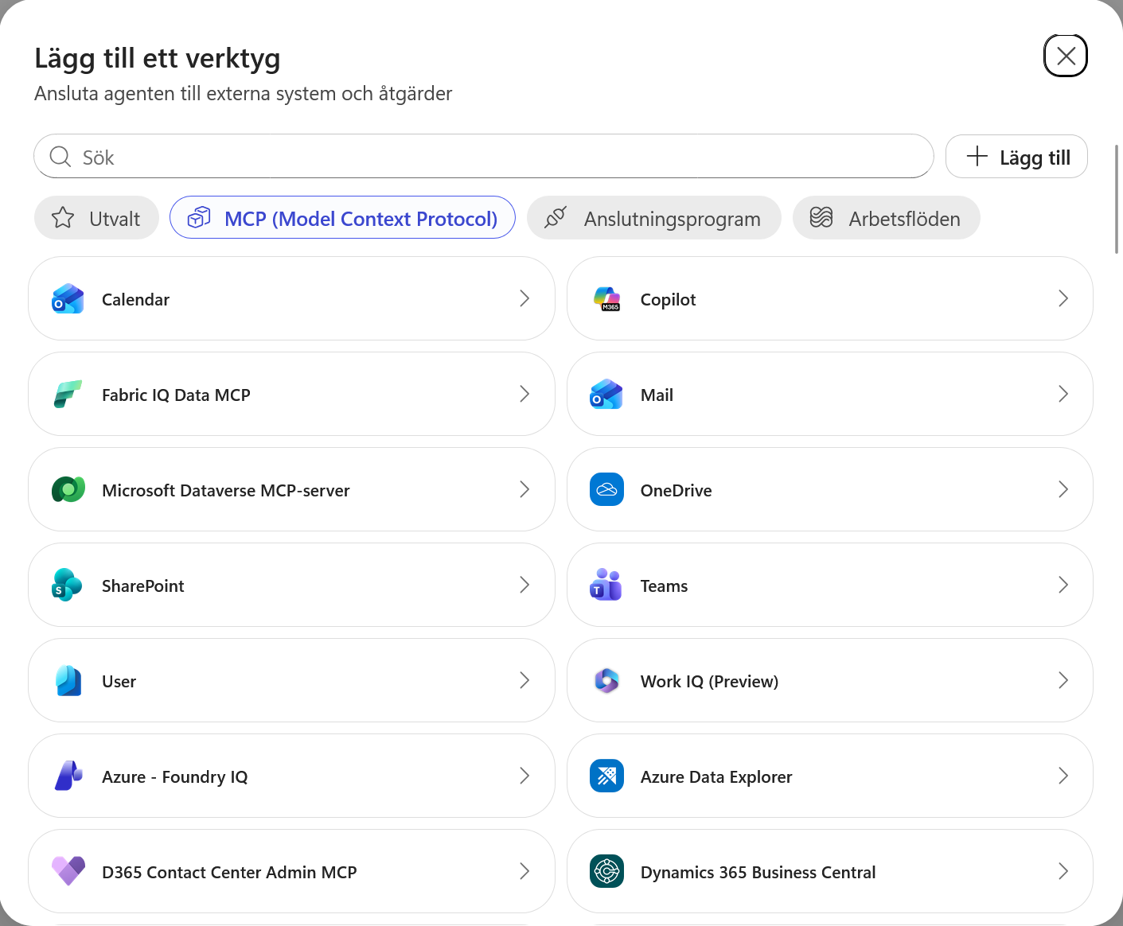Select the "D365 Contact Center Admin MCP" text

[229, 873]
